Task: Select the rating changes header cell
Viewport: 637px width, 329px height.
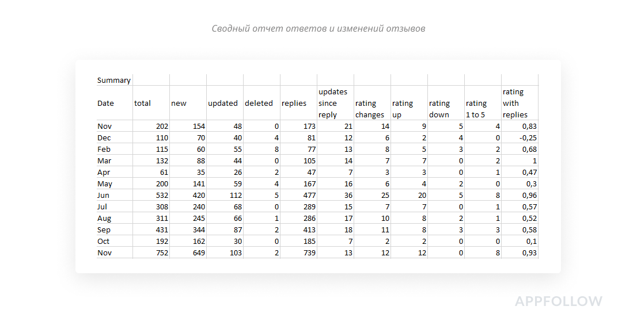Action: 370,109
